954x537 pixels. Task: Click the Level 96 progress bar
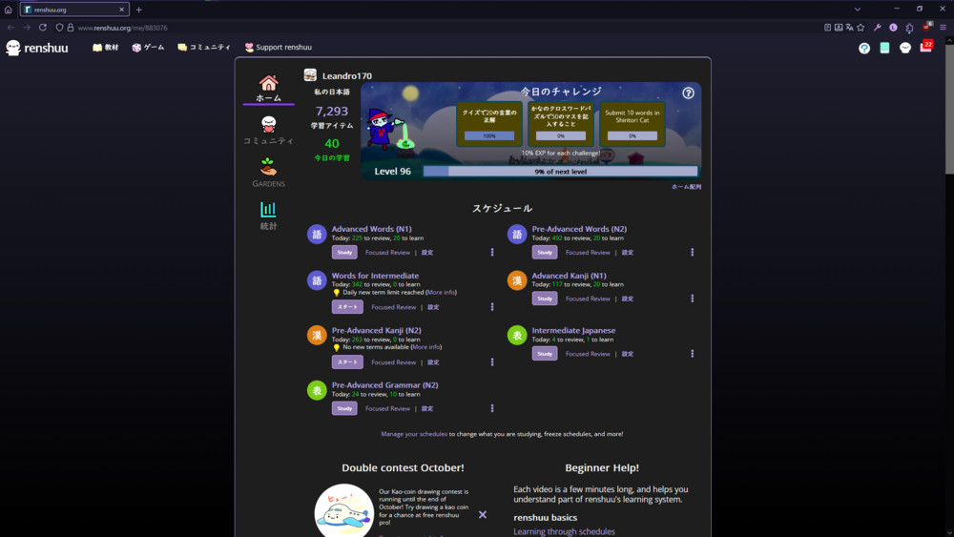click(x=560, y=172)
